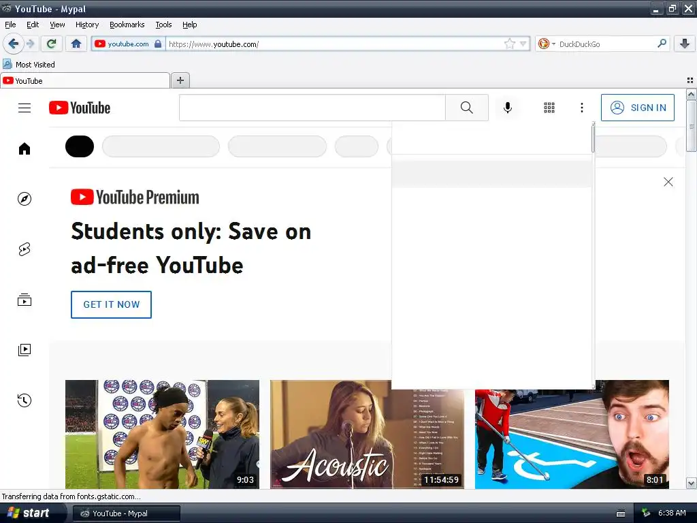The image size is (697, 523).
Task: Click the youtube.com site identity label
Action: 128,44
